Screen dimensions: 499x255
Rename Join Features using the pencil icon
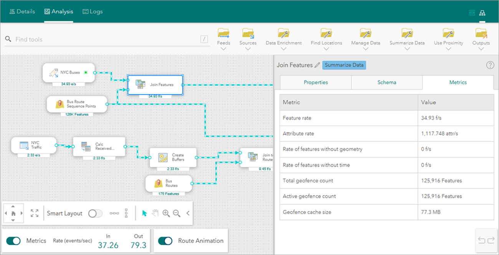pos(317,65)
